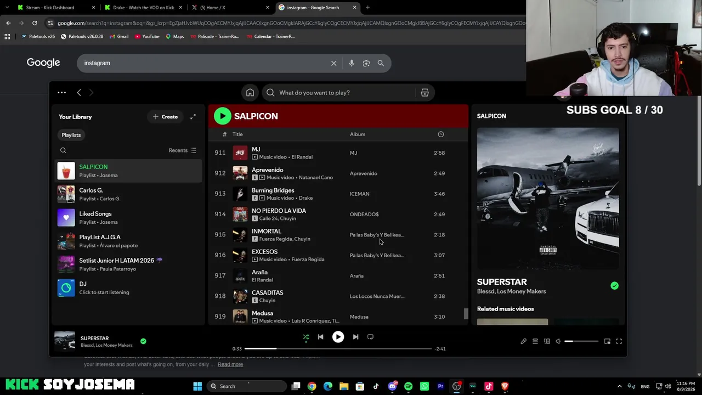Clear the Google search box
Image resolution: width=702 pixels, height=395 pixels.
tap(333, 63)
